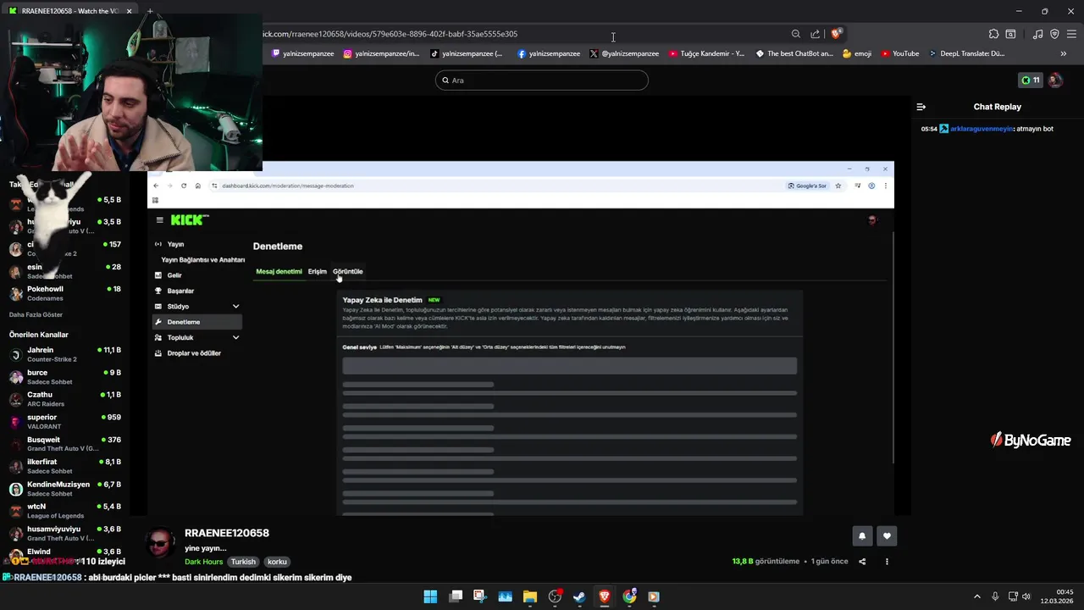Click the Brave Shields lion icon
Viewport: 1084px width, 610px height.
pos(836,34)
